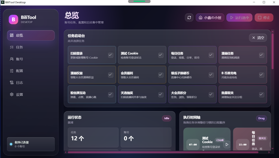Check the 批量取关 task checkbox
This screenshot has height=158, width=279.
261,95
